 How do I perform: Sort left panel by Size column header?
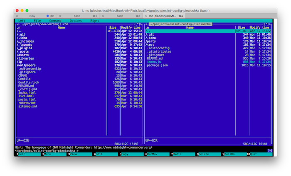coord(113,28)
